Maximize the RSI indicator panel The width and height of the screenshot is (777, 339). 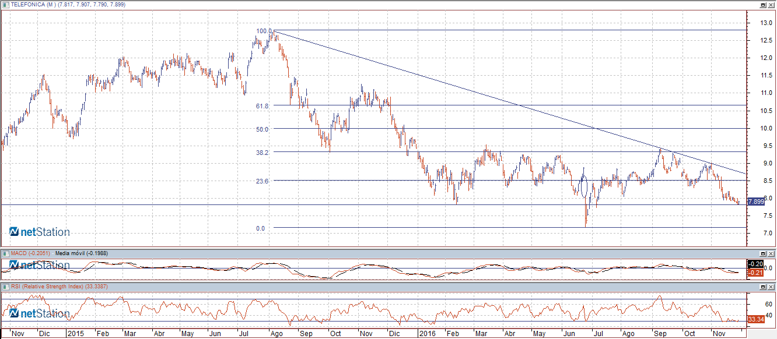coord(763,287)
